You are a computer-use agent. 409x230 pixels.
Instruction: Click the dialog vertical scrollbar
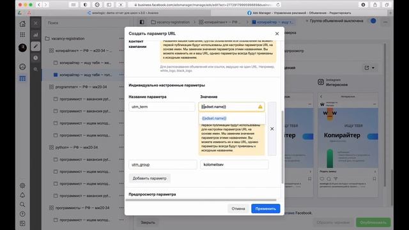pyautogui.click(x=282, y=146)
